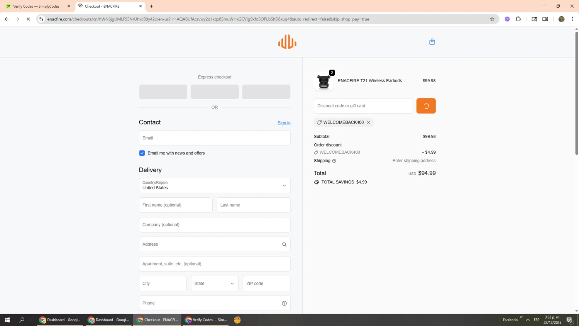The height and width of the screenshot is (326, 579).
Task: Click the address search magnifier icon
Action: pyautogui.click(x=284, y=244)
